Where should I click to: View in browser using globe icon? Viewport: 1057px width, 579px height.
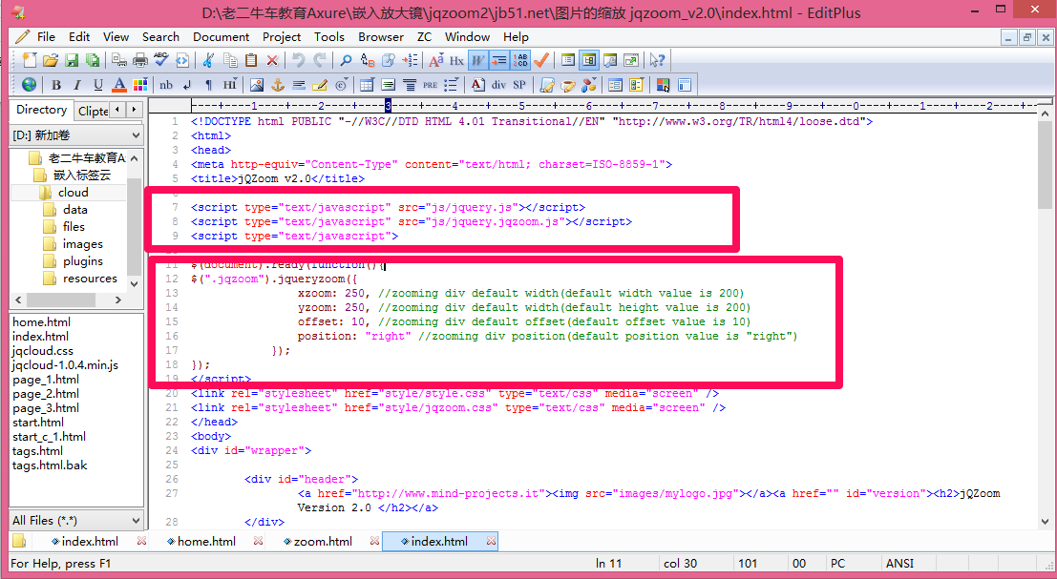[x=29, y=85]
